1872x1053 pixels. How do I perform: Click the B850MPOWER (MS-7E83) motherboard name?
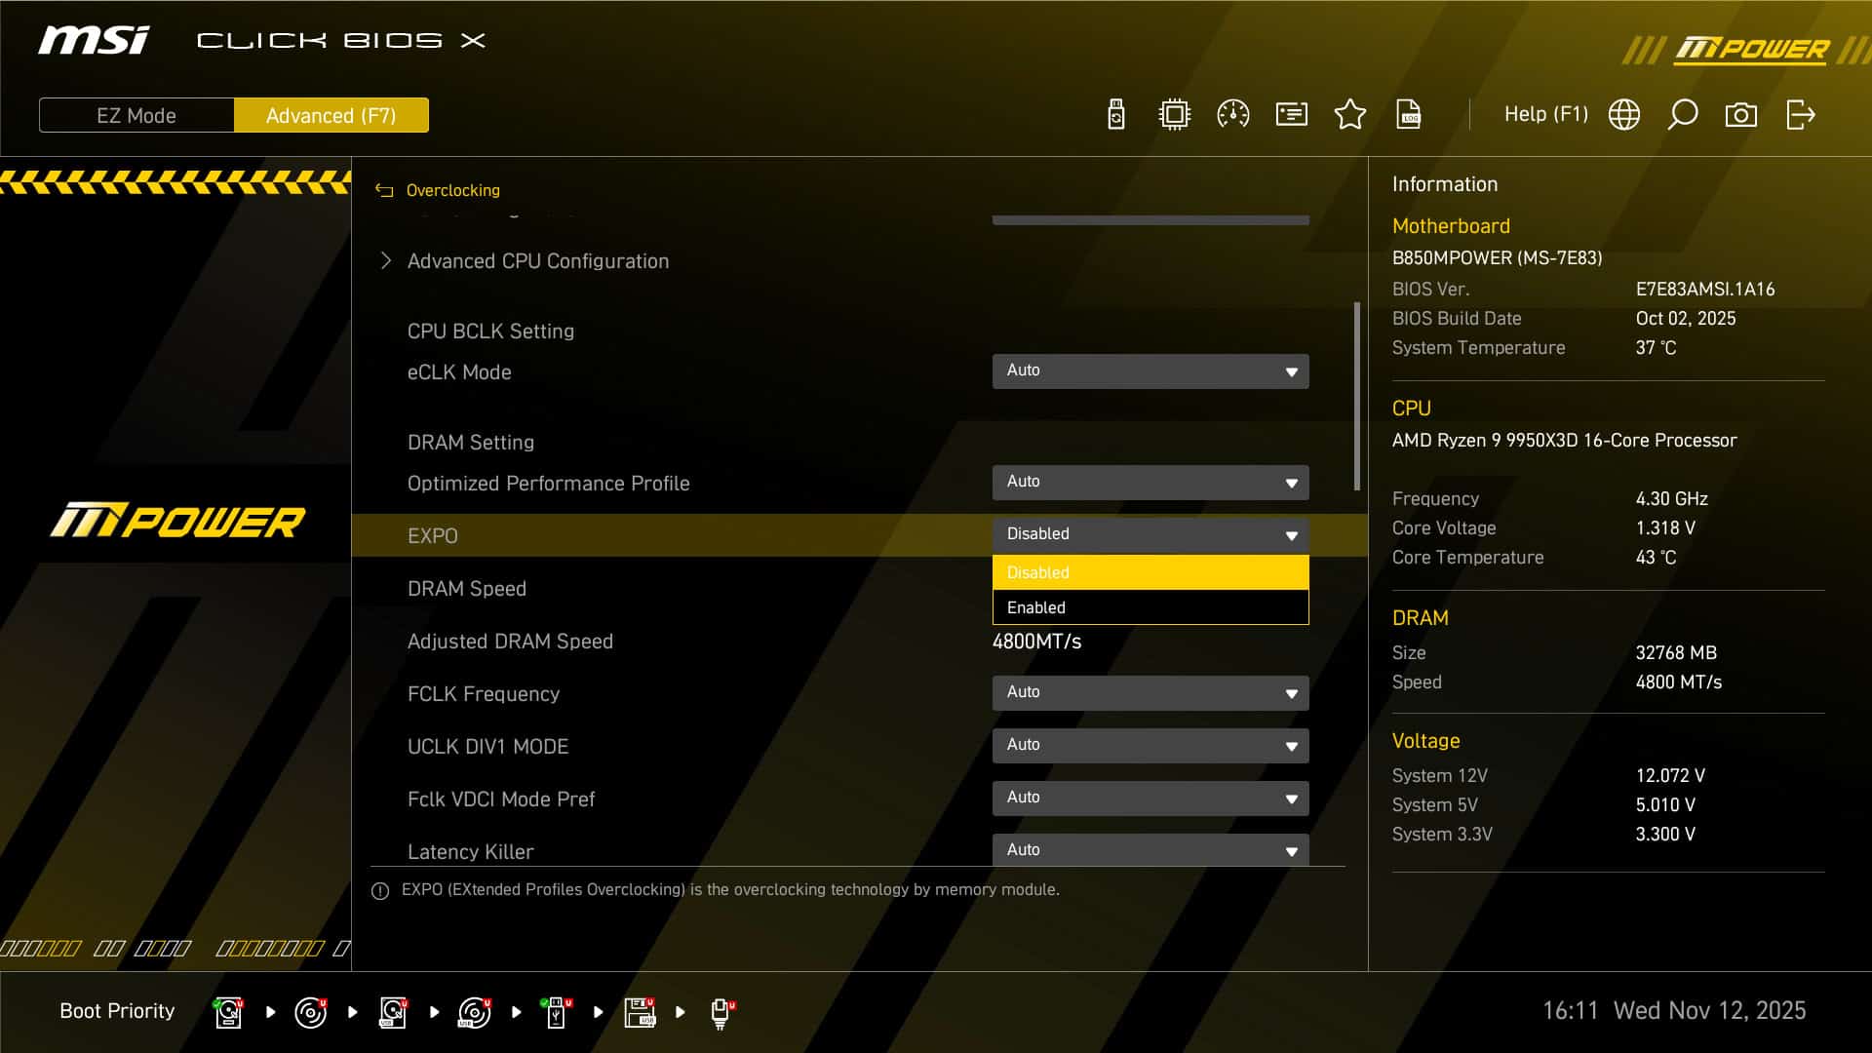[1497, 258]
